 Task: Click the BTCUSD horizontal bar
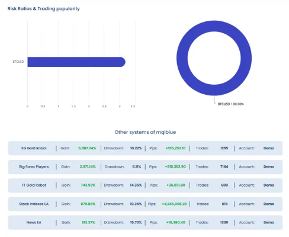(76, 62)
